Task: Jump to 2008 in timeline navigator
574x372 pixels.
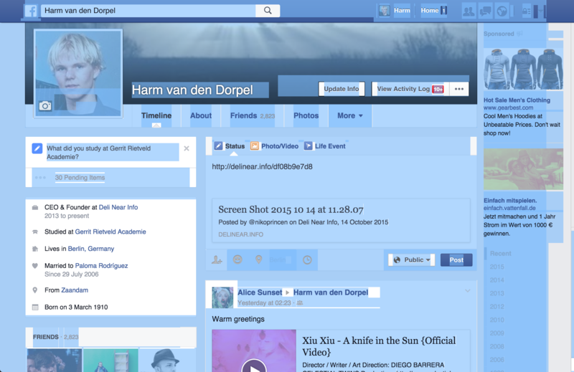Action: [x=497, y=346]
